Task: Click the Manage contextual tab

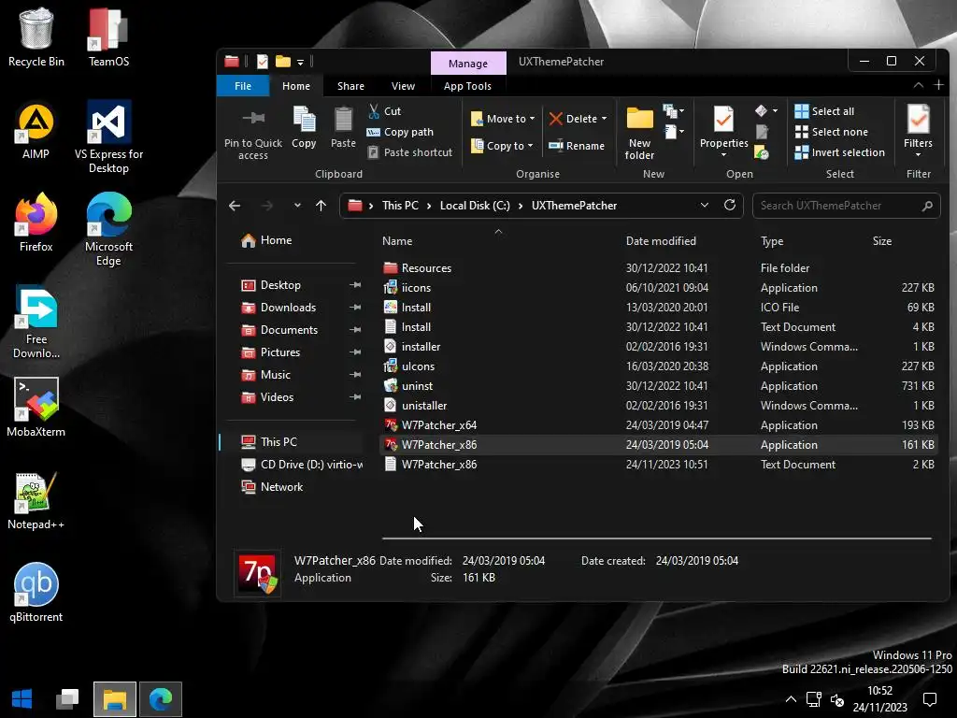Action: 468,64
